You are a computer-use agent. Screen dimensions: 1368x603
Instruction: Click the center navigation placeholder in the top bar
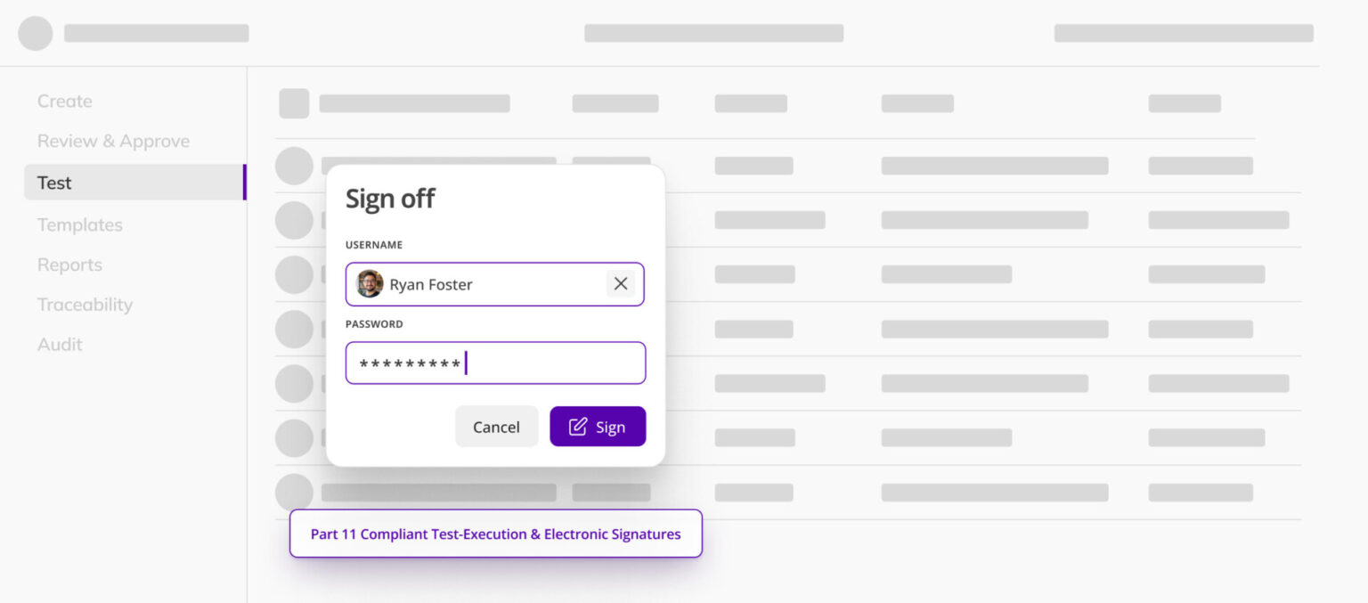coord(712,32)
